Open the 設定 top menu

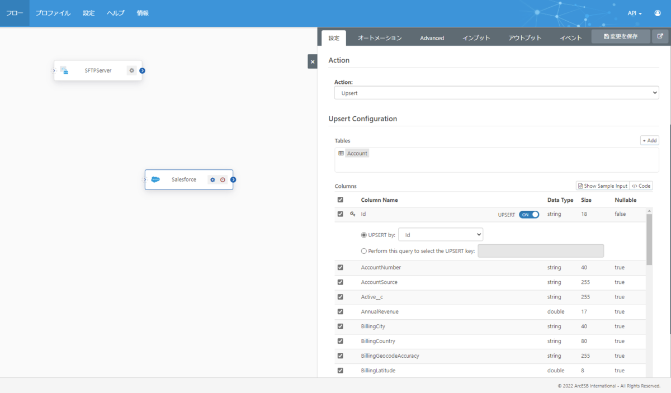point(89,13)
